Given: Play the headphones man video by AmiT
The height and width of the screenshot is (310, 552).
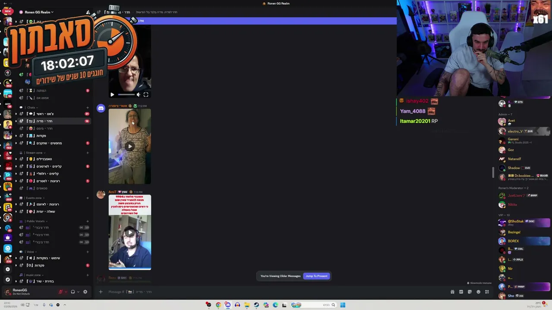Looking at the screenshot, I should pos(130,232).
